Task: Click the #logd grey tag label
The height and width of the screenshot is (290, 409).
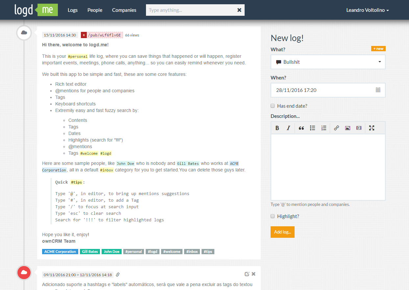Action: point(153,252)
